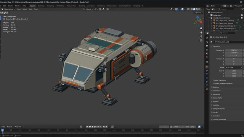
Task: Open the viewport Options dropdown
Action: click(x=199, y=13)
